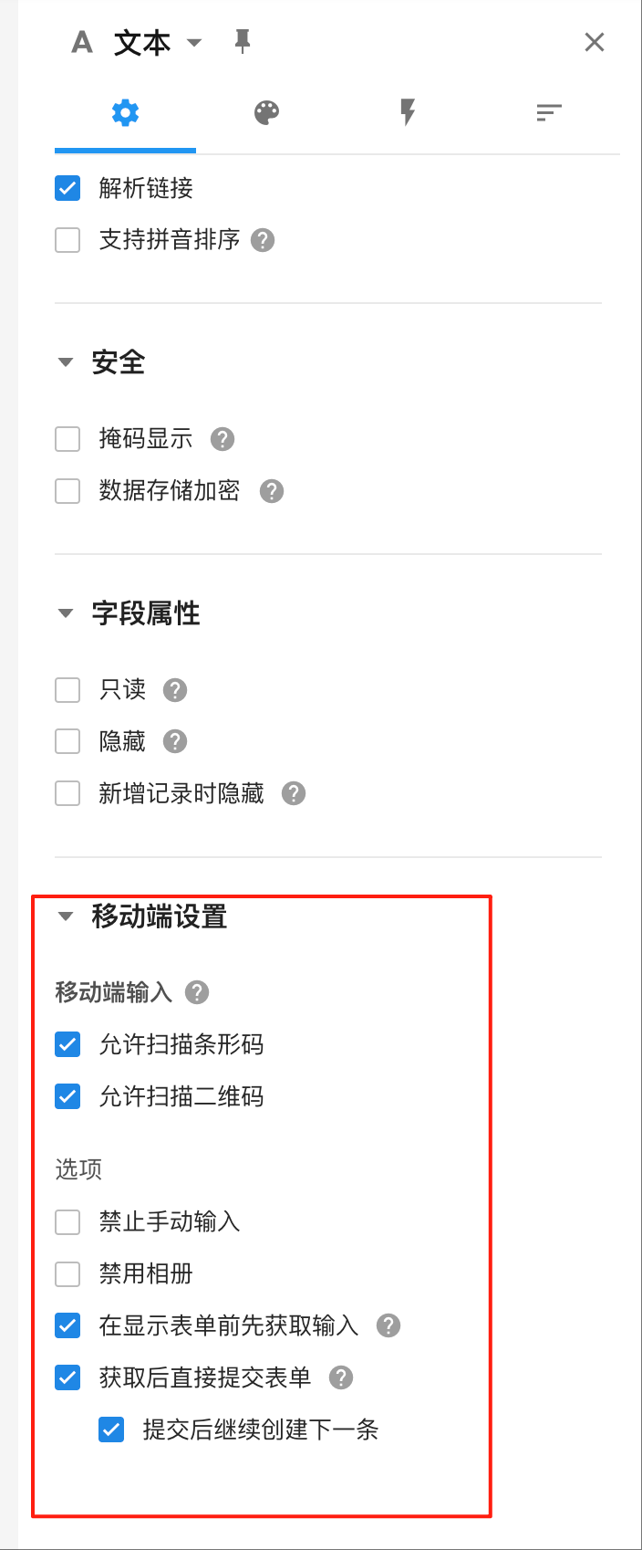
Task: Collapse the 安全 section
Action: coord(66,362)
